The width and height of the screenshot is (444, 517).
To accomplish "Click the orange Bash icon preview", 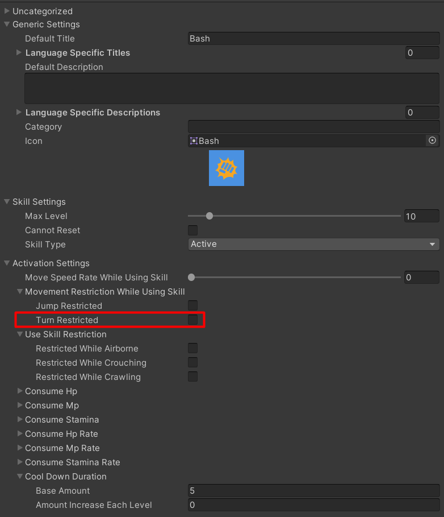I will pyautogui.click(x=226, y=168).
